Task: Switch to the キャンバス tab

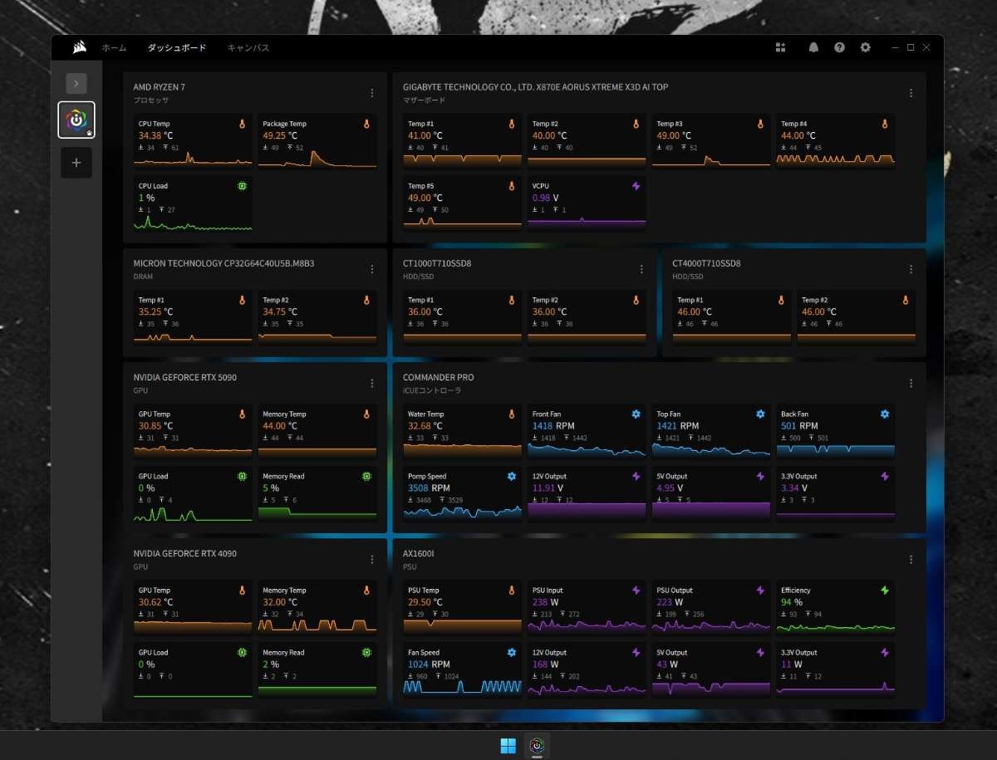Action: (x=248, y=48)
